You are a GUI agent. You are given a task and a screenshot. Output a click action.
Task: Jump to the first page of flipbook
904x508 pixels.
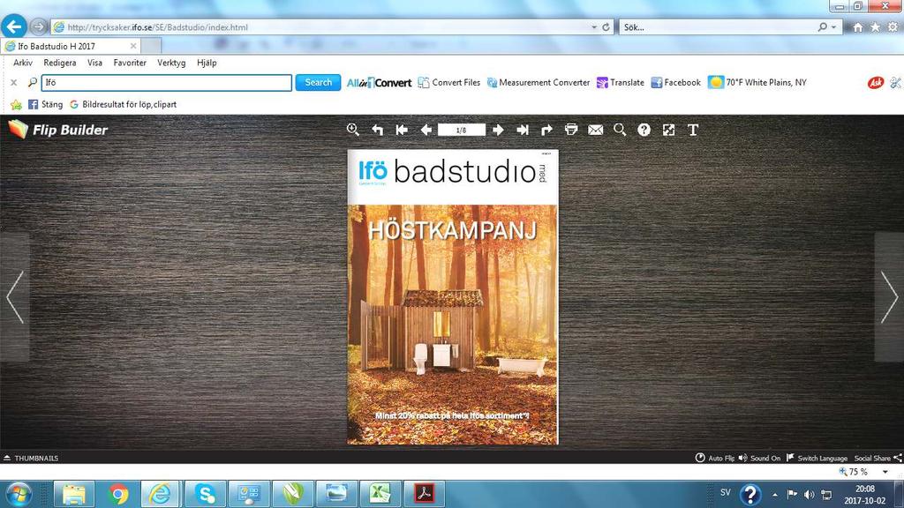click(402, 130)
